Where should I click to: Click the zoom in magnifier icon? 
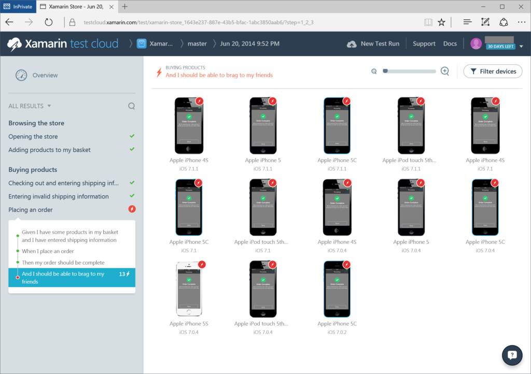445,71
